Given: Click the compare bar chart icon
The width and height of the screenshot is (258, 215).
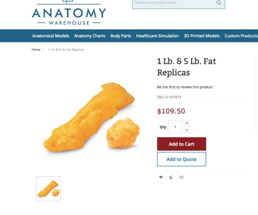Looking at the screenshot, I should pos(171,177).
